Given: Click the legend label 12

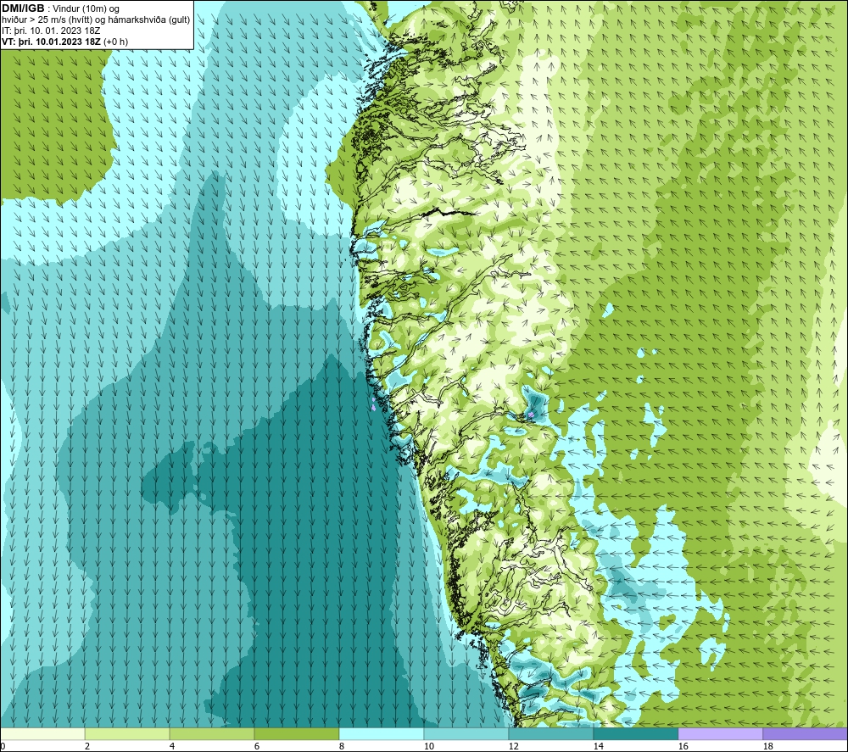Looking at the screenshot, I should [514, 746].
